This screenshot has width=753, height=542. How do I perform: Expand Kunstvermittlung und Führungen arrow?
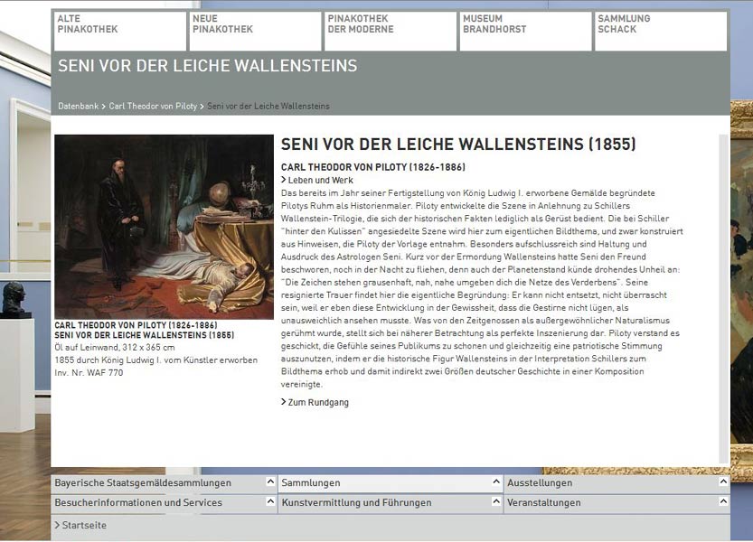click(496, 502)
